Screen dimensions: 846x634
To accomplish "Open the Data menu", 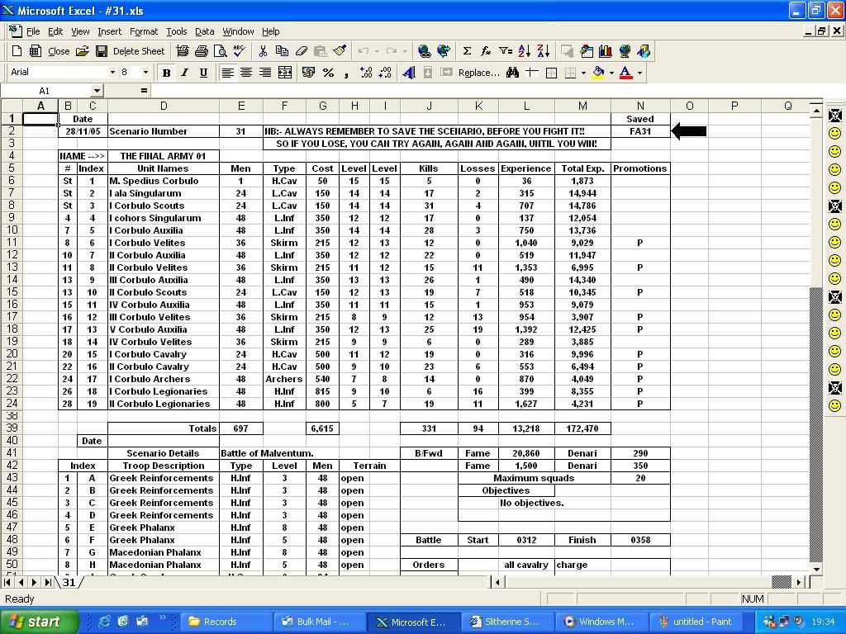I will click(204, 31).
